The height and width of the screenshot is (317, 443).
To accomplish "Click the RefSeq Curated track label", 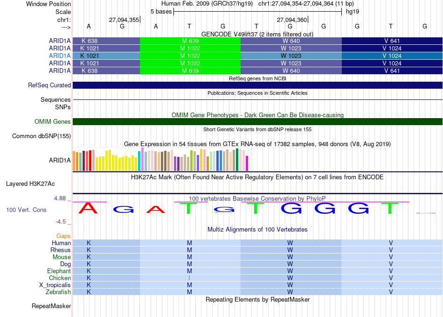I will [49, 85].
